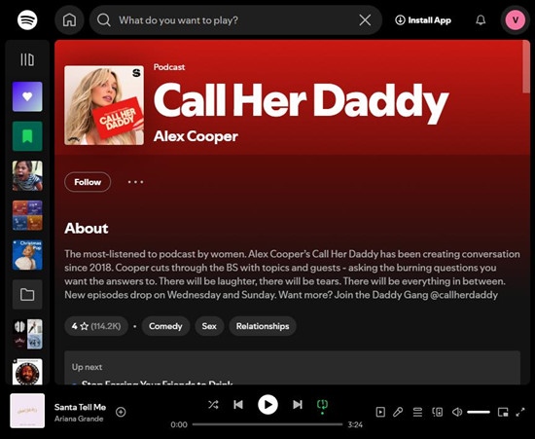
Task: Select the Comedy category tag
Action: coord(165,326)
